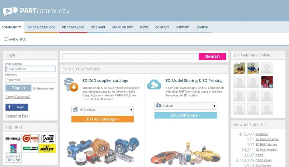This screenshot has height=167, width=289.
Task: Log in with the Facebook Login button
Action: pyautogui.click(x=17, y=107)
